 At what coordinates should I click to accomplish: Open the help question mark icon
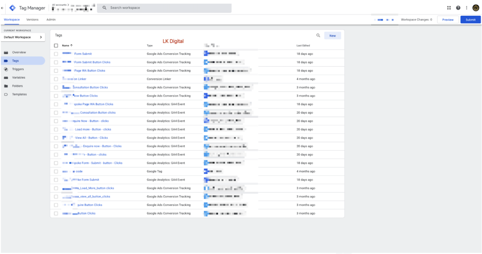pyautogui.click(x=458, y=8)
